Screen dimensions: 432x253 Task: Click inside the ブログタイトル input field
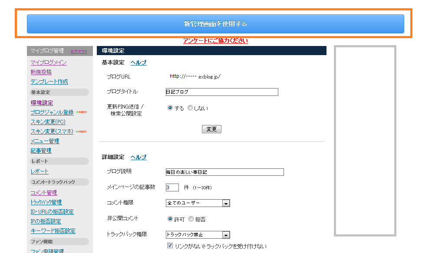[221, 92]
